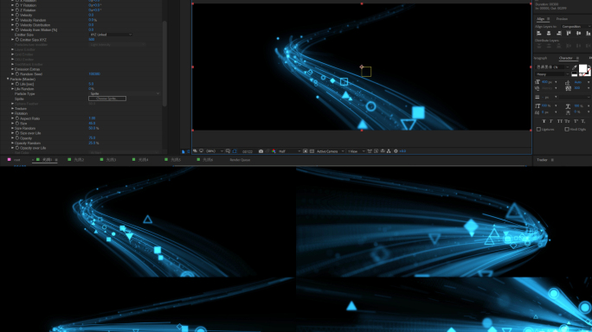Switch to the Preview panel tab

pyautogui.click(x=562, y=19)
